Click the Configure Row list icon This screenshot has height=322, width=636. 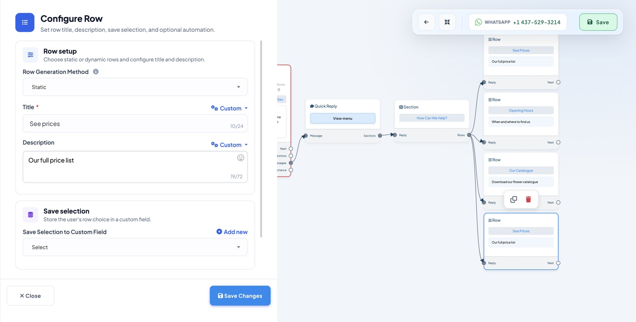[25, 22]
